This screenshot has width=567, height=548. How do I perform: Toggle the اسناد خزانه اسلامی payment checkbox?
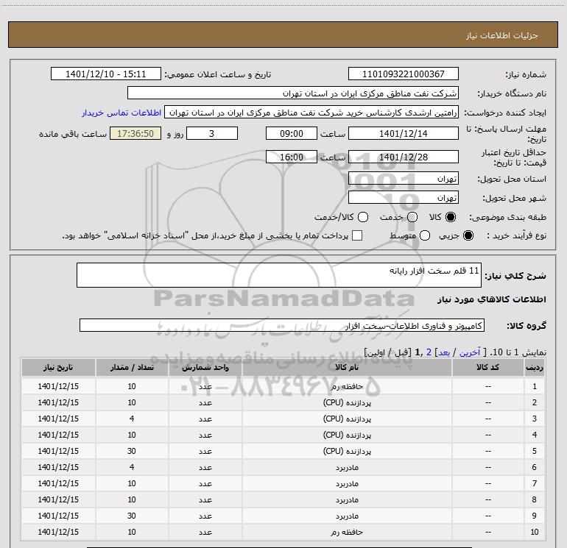tap(357, 235)
